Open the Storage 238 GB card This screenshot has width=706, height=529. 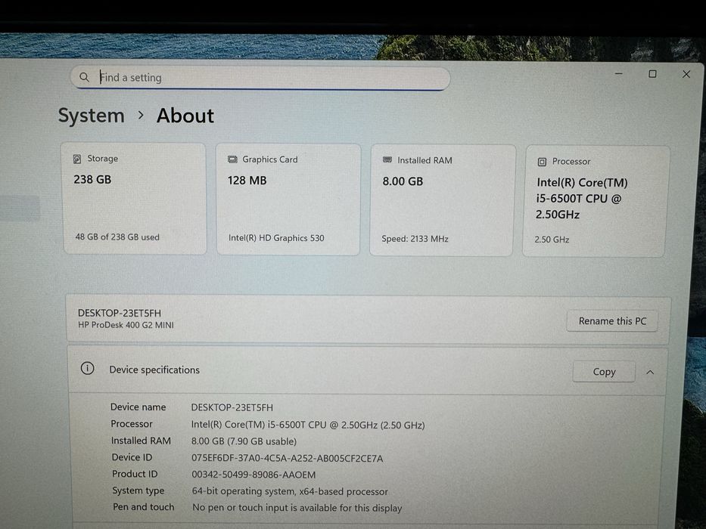click(x=135, y=199)
